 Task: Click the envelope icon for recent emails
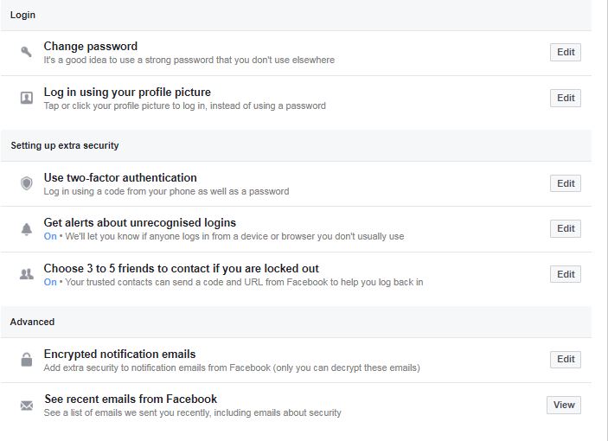pos(26,405)
